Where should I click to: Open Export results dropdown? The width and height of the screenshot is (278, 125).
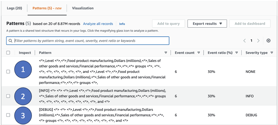pyautogui.click(x=207, y=24)
